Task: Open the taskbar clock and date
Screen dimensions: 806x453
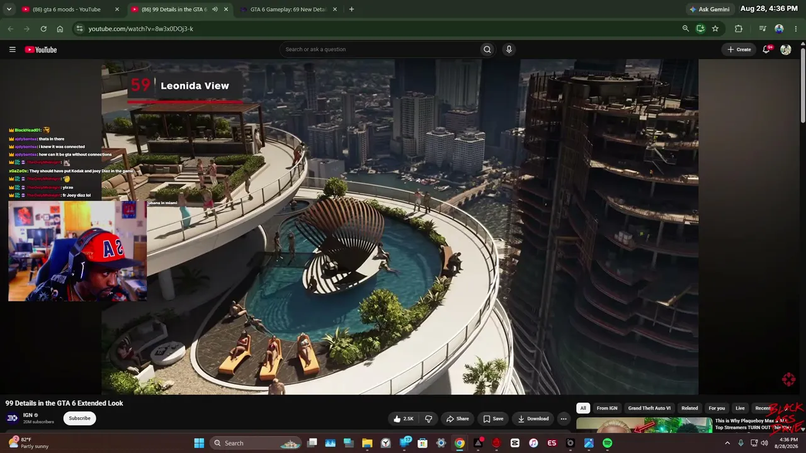Action: 788,443
